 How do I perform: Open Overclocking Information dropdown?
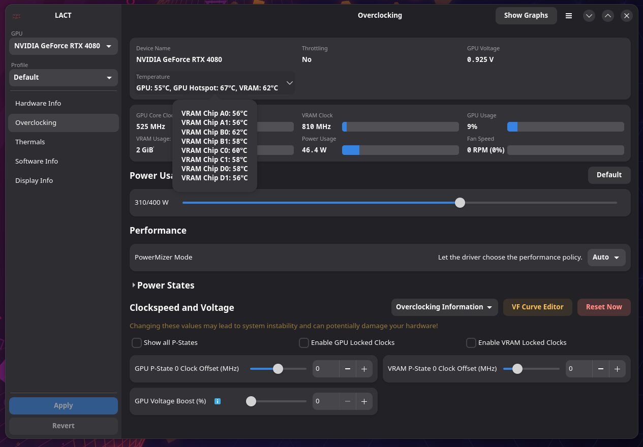(444, 307)
